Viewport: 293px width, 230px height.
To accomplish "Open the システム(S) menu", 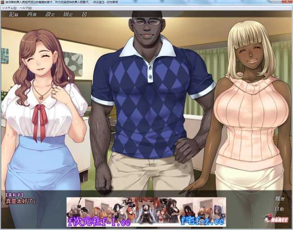I will pos(9,8).
